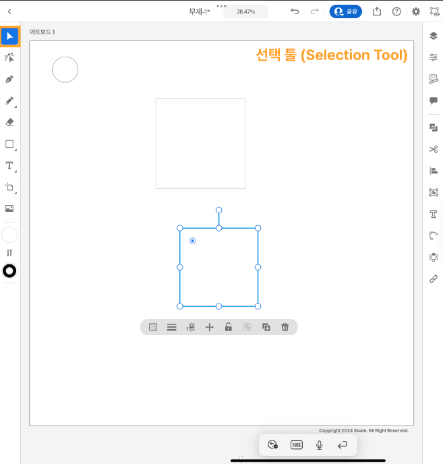Open the canvas view options icon
443x464 pixels.
(434, 11)
